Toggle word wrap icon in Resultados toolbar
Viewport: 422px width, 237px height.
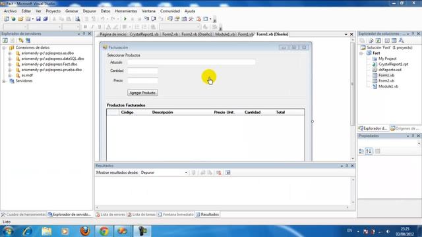227,172
